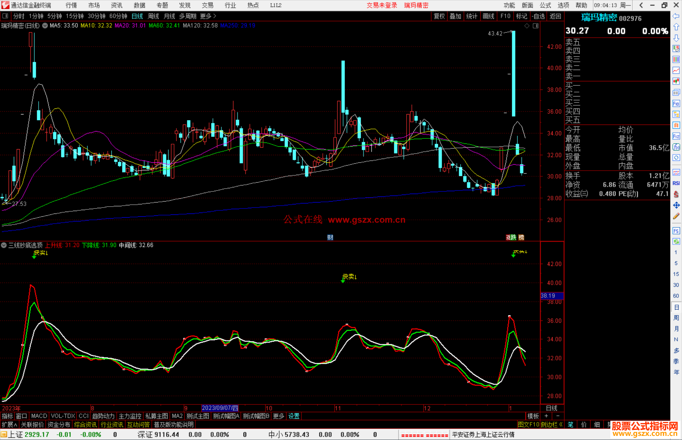682x440 pixels.
Task: Open the RSI indicator sidebar icon
Action: (676, 183)
